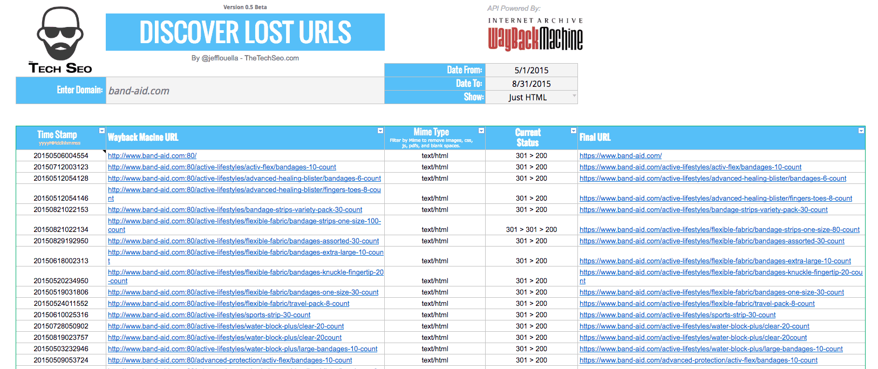Click the Enter Domain label cell

coord(61,91)
